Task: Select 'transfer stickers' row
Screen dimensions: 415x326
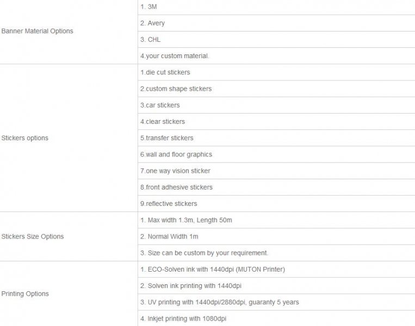Action: coord(276,138)
